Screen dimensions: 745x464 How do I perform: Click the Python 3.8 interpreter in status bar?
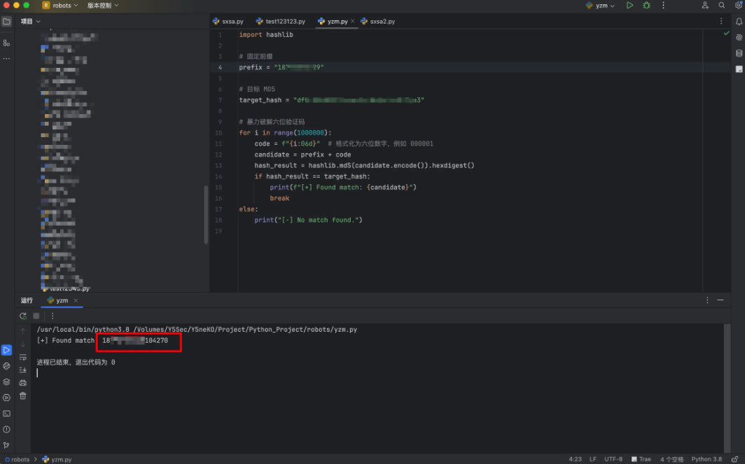pos(706,459)
